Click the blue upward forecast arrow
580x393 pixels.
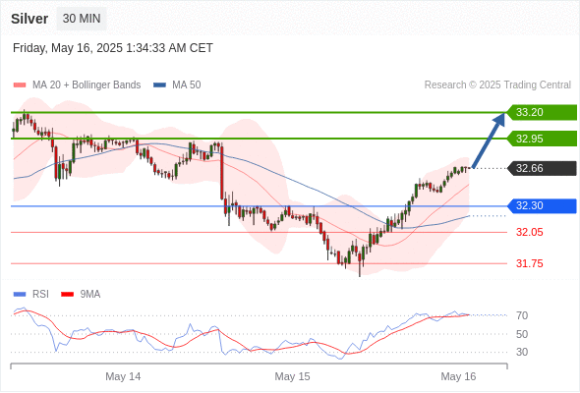489,140
